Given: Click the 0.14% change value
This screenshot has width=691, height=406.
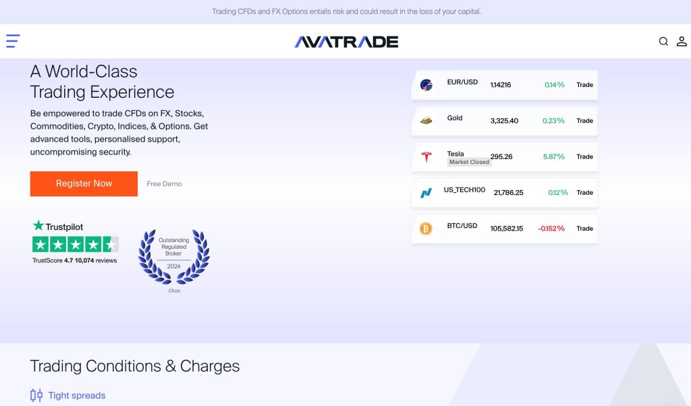Looking at the screenshot, I should 555,85.
